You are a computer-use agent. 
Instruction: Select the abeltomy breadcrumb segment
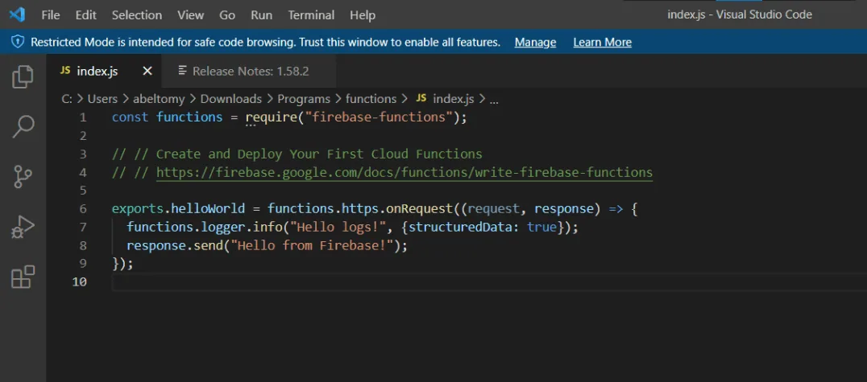click(159, 99)
